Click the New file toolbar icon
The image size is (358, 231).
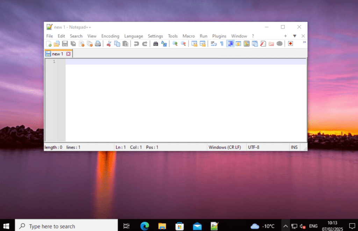[49, 44]
